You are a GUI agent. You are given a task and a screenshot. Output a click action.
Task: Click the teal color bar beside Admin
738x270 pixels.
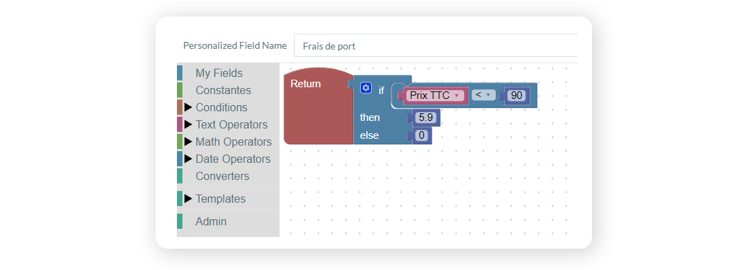tap(180, 221)
